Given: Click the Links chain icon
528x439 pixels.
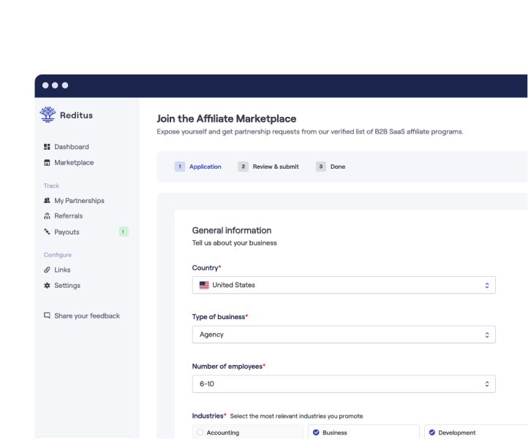Looking at the screenshot, I should click(48, 270).
